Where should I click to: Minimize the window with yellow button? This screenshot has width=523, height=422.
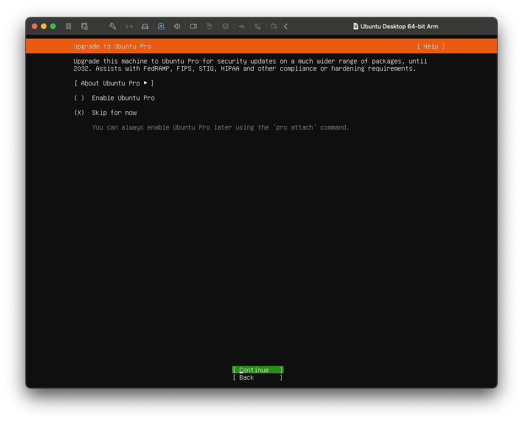click(44, 26)
